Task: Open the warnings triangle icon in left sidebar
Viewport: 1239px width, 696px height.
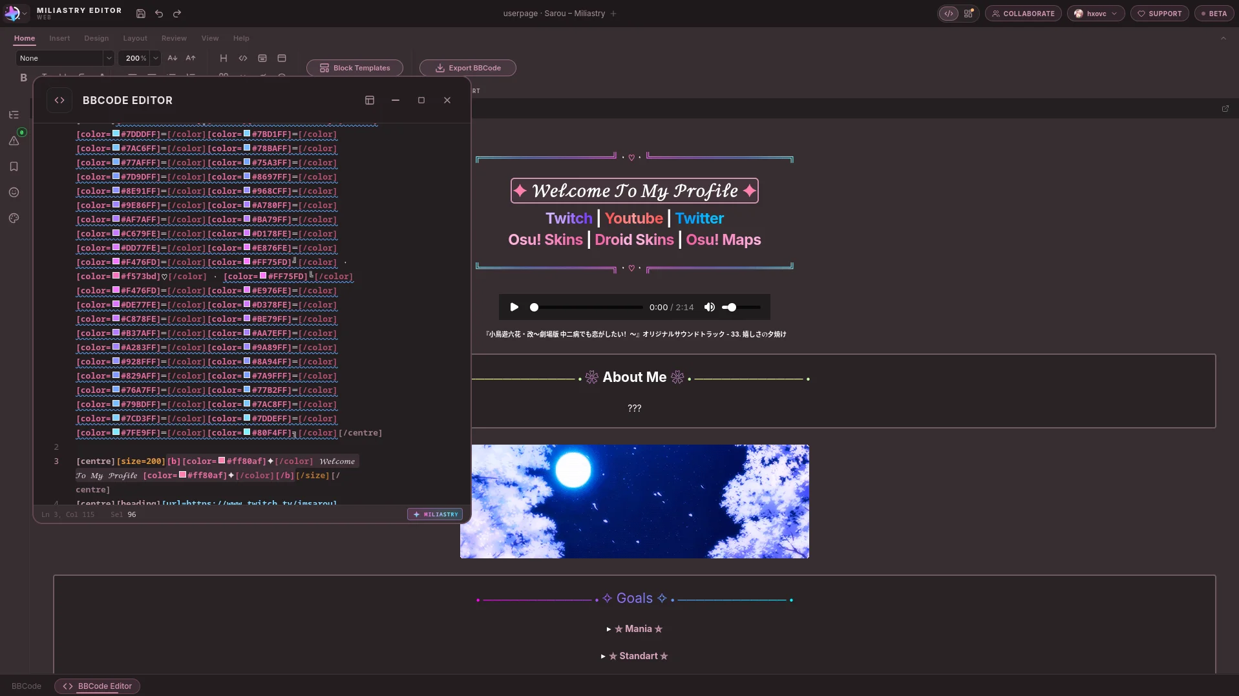Action: (14, 141)
